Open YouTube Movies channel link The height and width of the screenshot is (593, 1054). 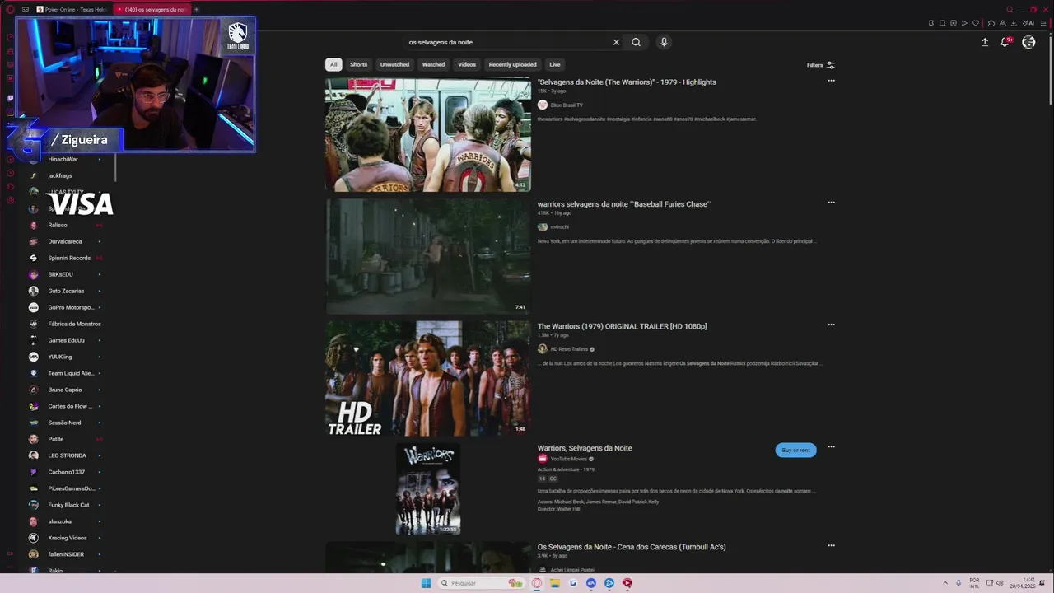[x=568, y=459]
